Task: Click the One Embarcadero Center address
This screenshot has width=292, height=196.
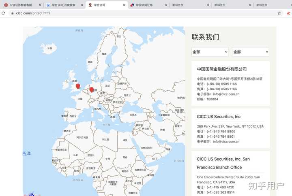Action: pyautogui.click(x=228, y=179)
